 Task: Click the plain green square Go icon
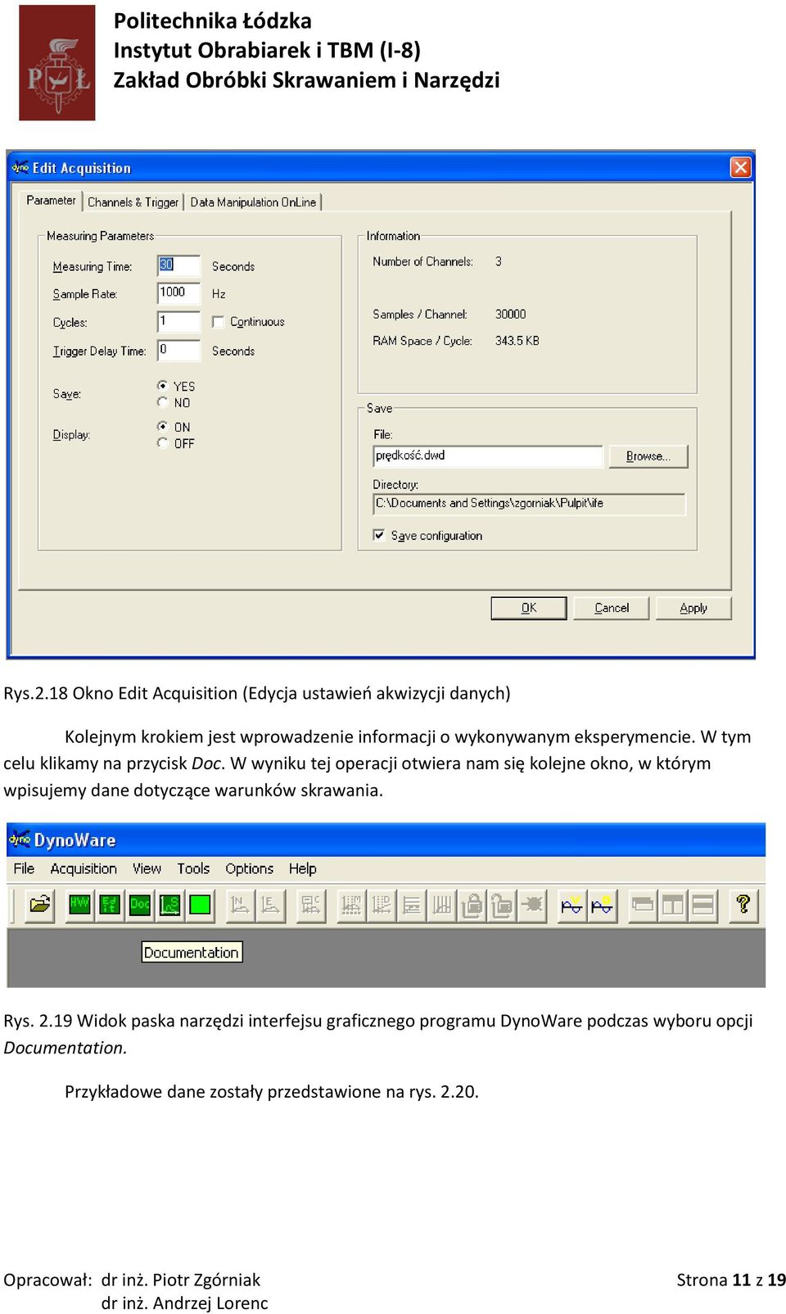[200, 904]
